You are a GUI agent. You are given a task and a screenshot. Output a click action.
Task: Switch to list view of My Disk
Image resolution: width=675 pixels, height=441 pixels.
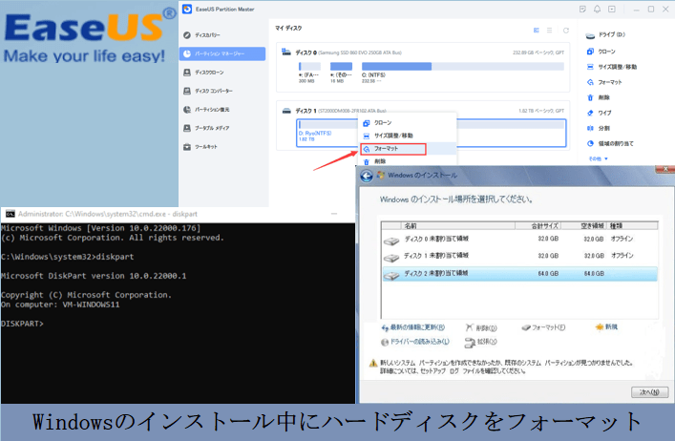[549, 31]
